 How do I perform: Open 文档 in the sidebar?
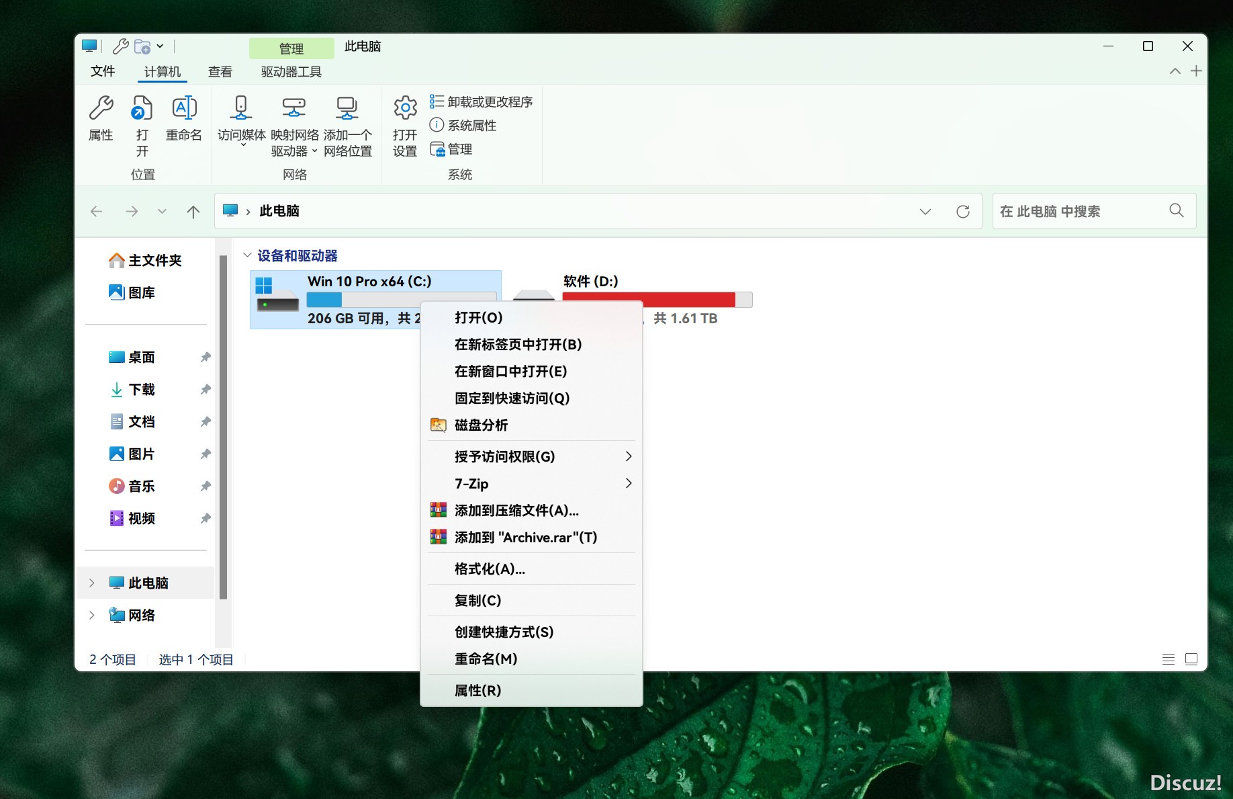[x=132, y=421]
